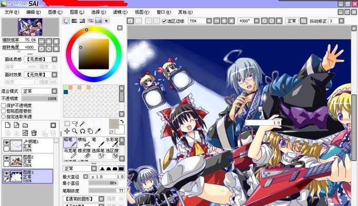Create a new linework layer
This screenshot has height=206, width=358.
click(x=16, y=125)
